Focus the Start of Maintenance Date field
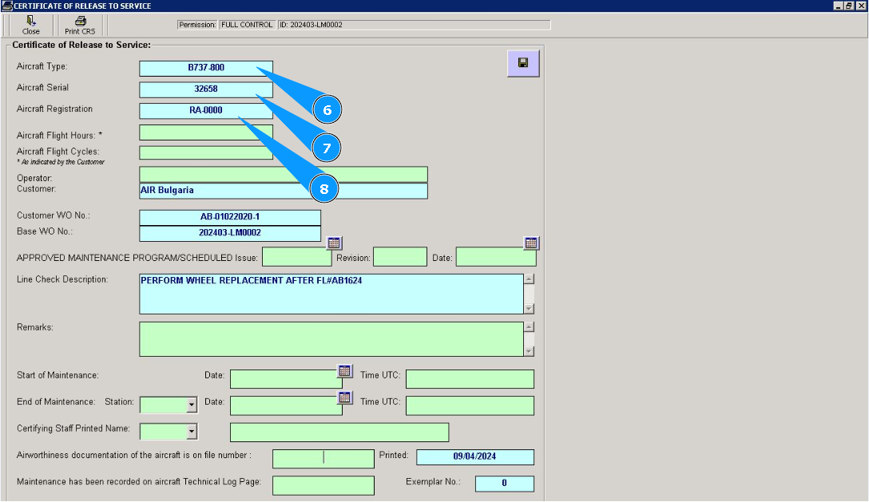Viewport: 869px width, 502px height. (286, 379)
